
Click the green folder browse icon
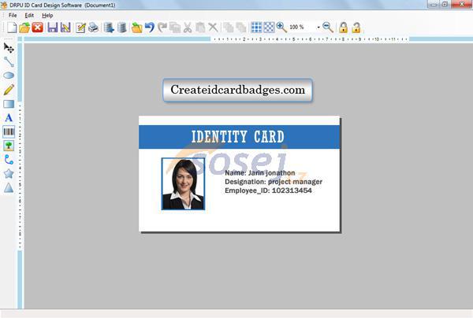(136, 28)
